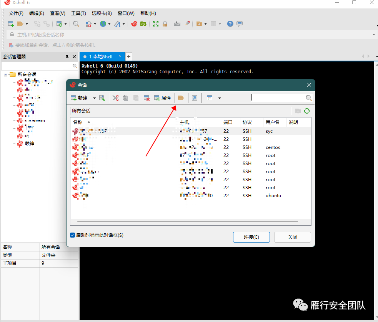378x322 pixels.
Task: Click the add-folder icon in main toolbar
Action: [x=199, y=24]
